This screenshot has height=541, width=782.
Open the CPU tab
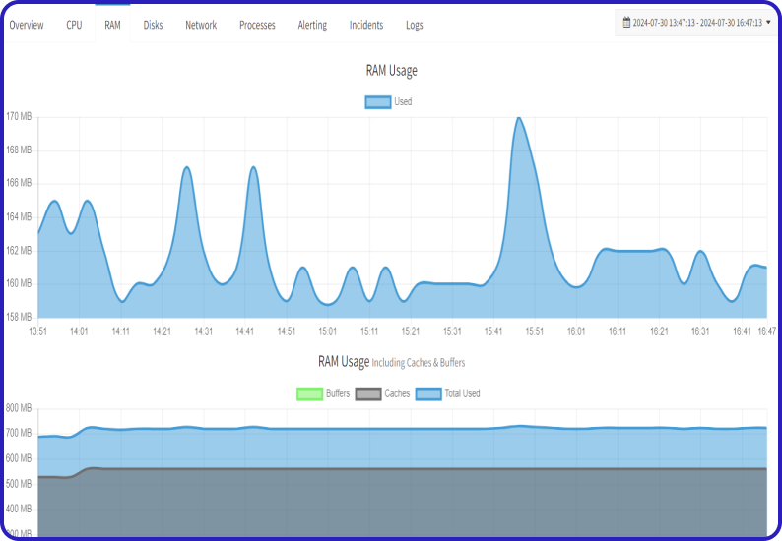pyautogui.click(x=74, y=25)
